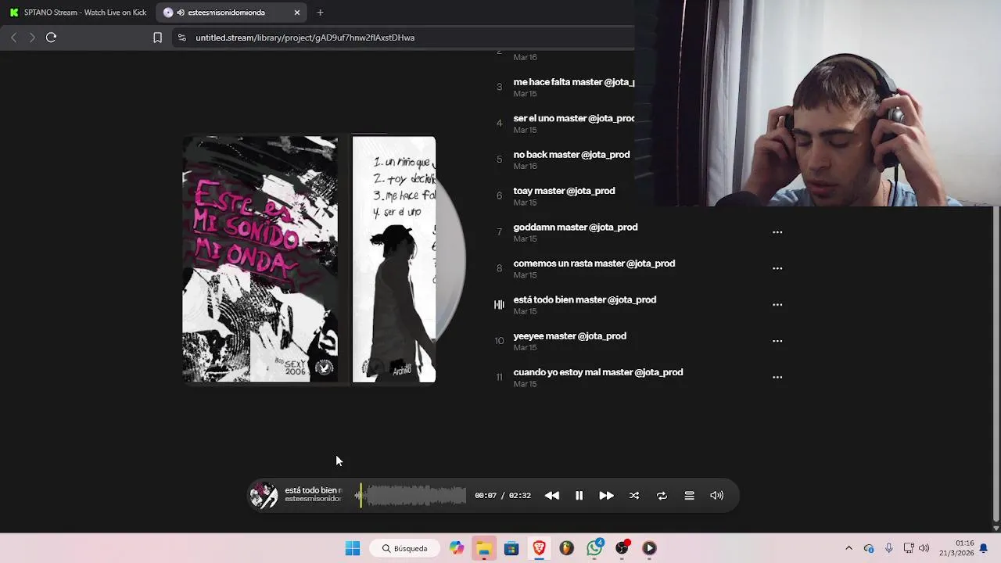Screen dimensions: 1001x563
Task: Seek within the track waveform
Action: tap(411, 496)
